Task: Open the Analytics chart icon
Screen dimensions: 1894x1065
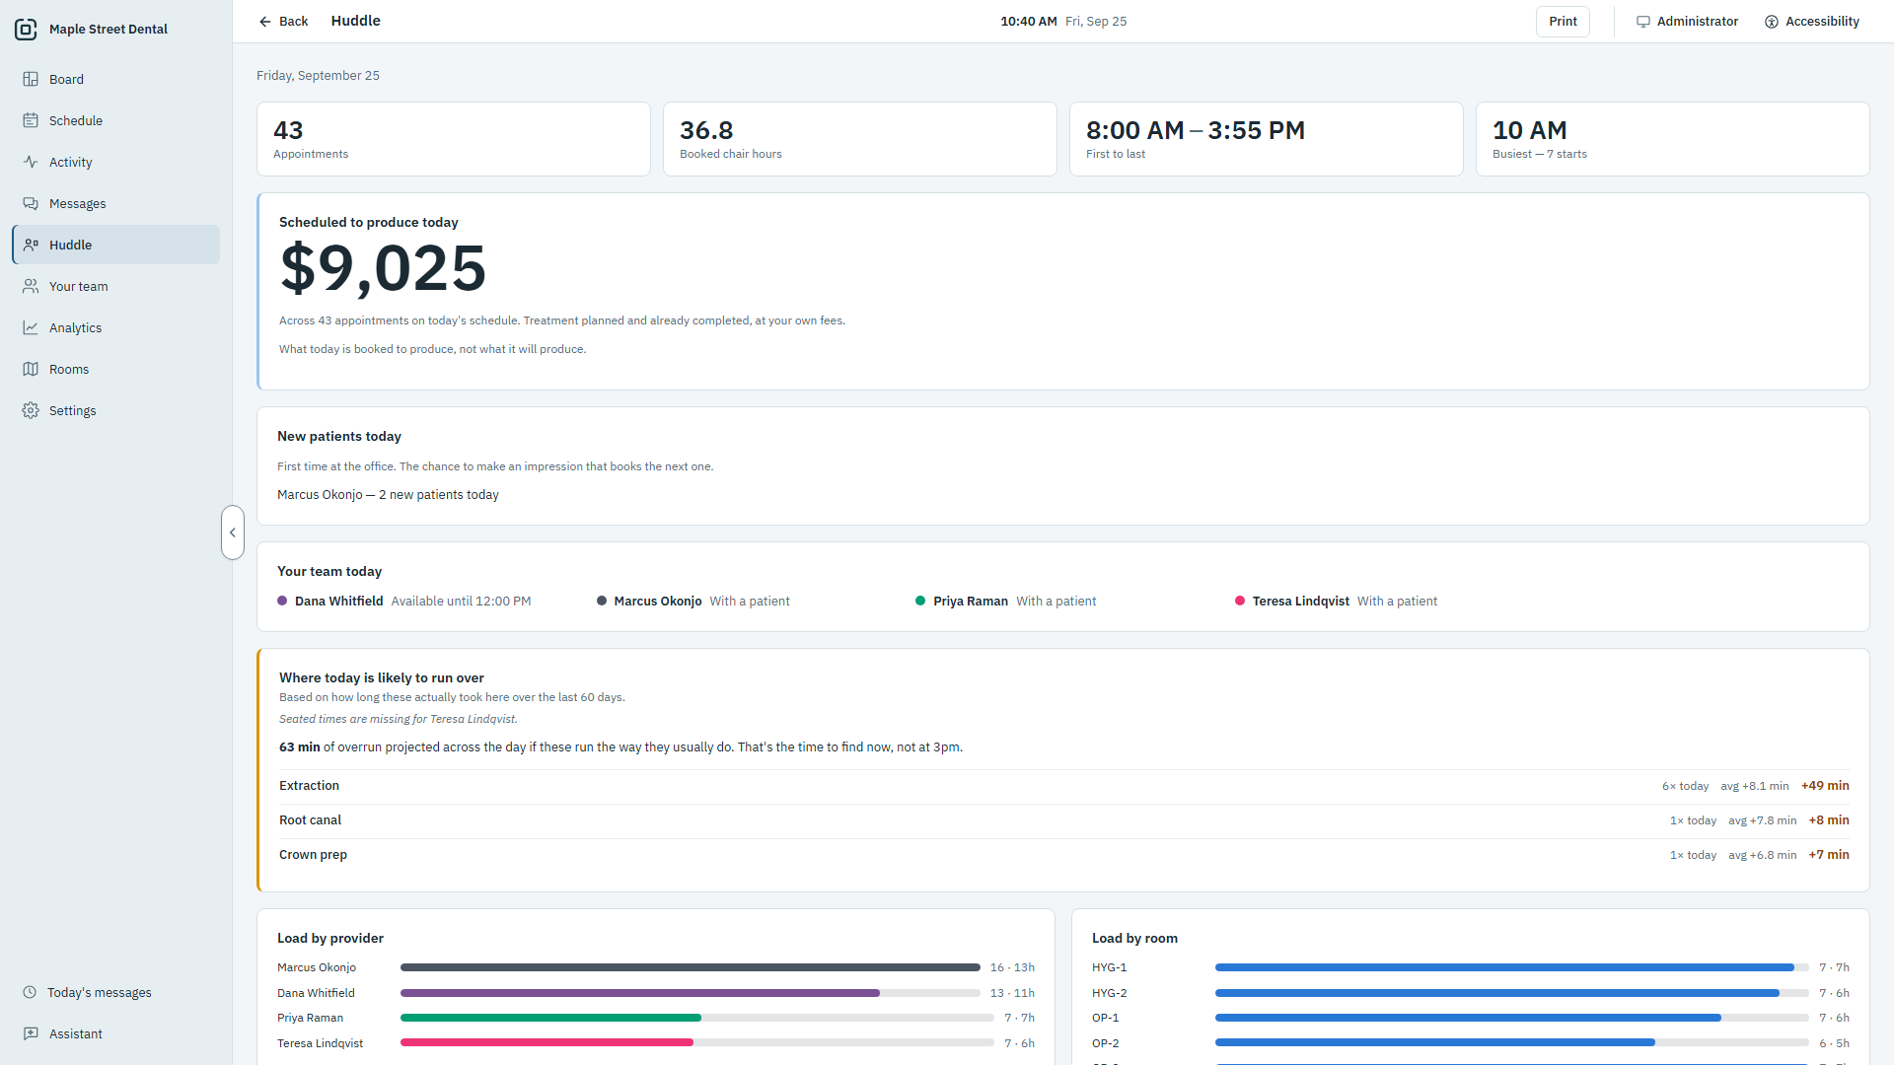Action: 31,327
